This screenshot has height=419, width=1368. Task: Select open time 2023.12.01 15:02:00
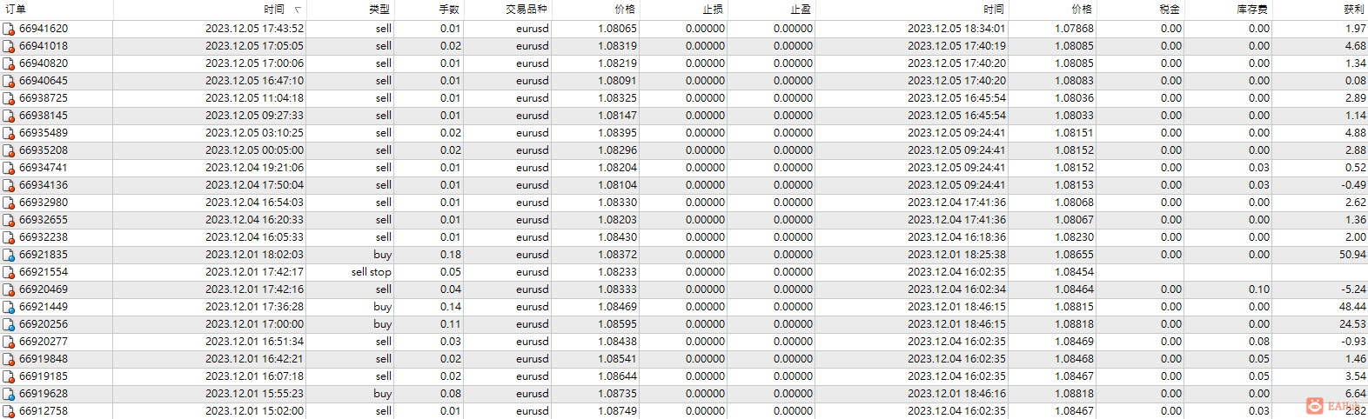tap(254, 411)
